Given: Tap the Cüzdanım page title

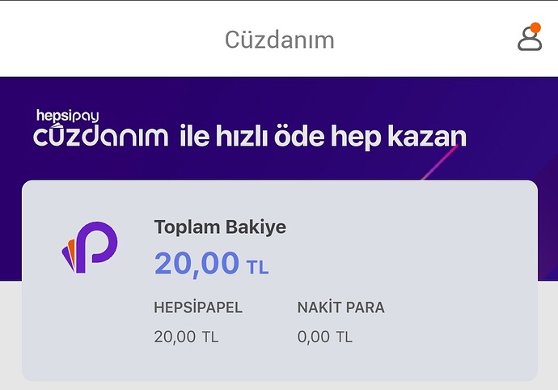Looking at the screenshot, I should [279, 40].
